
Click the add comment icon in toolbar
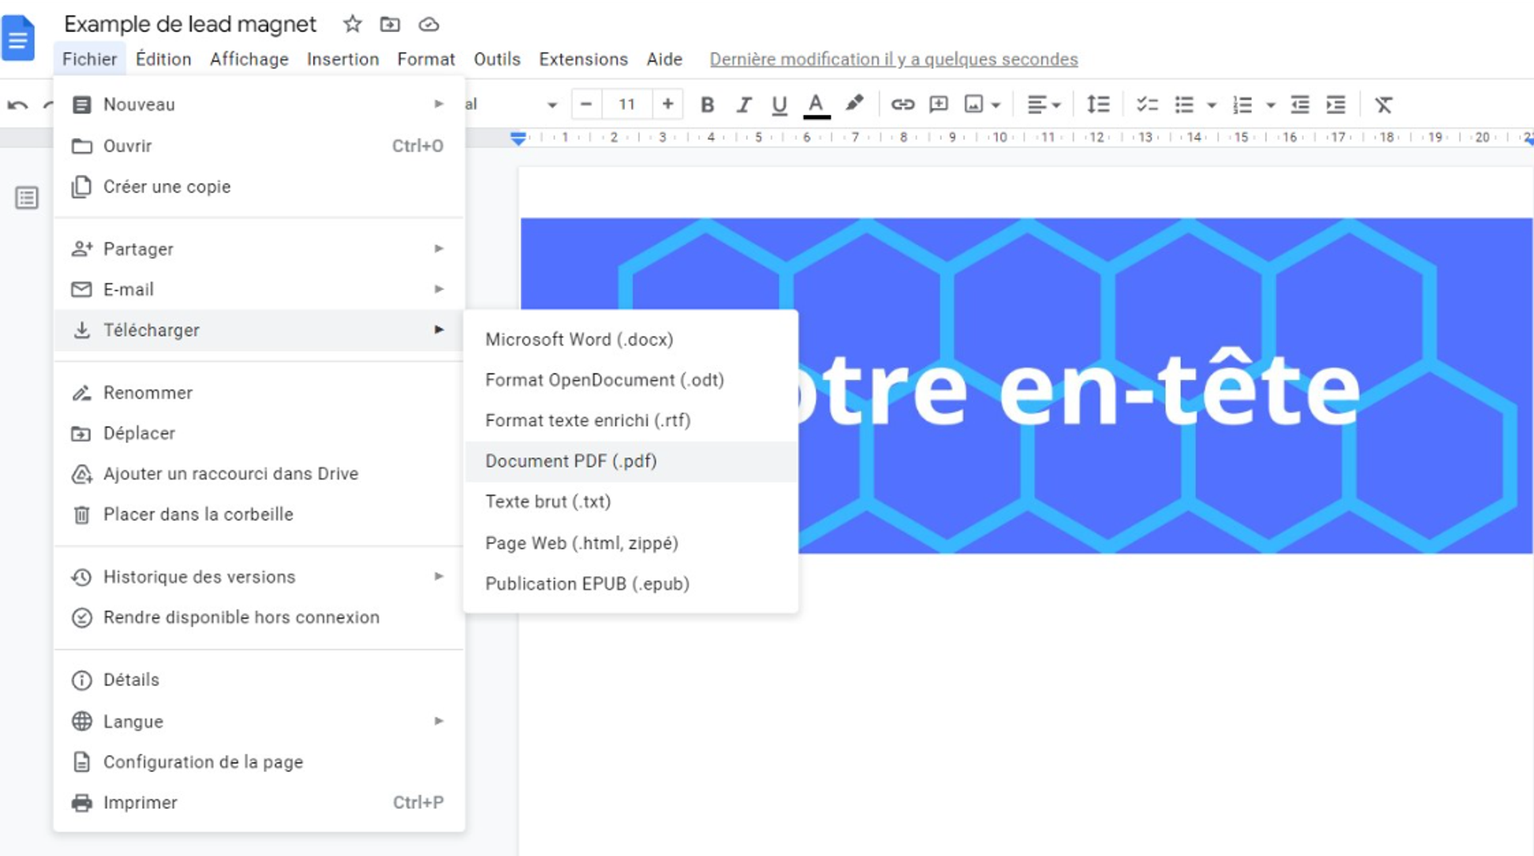coord(939,105)
